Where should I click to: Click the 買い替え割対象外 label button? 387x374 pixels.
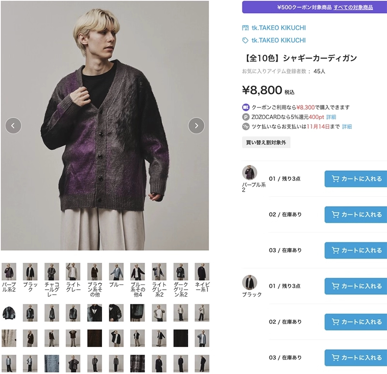click(x=266, y=143)
